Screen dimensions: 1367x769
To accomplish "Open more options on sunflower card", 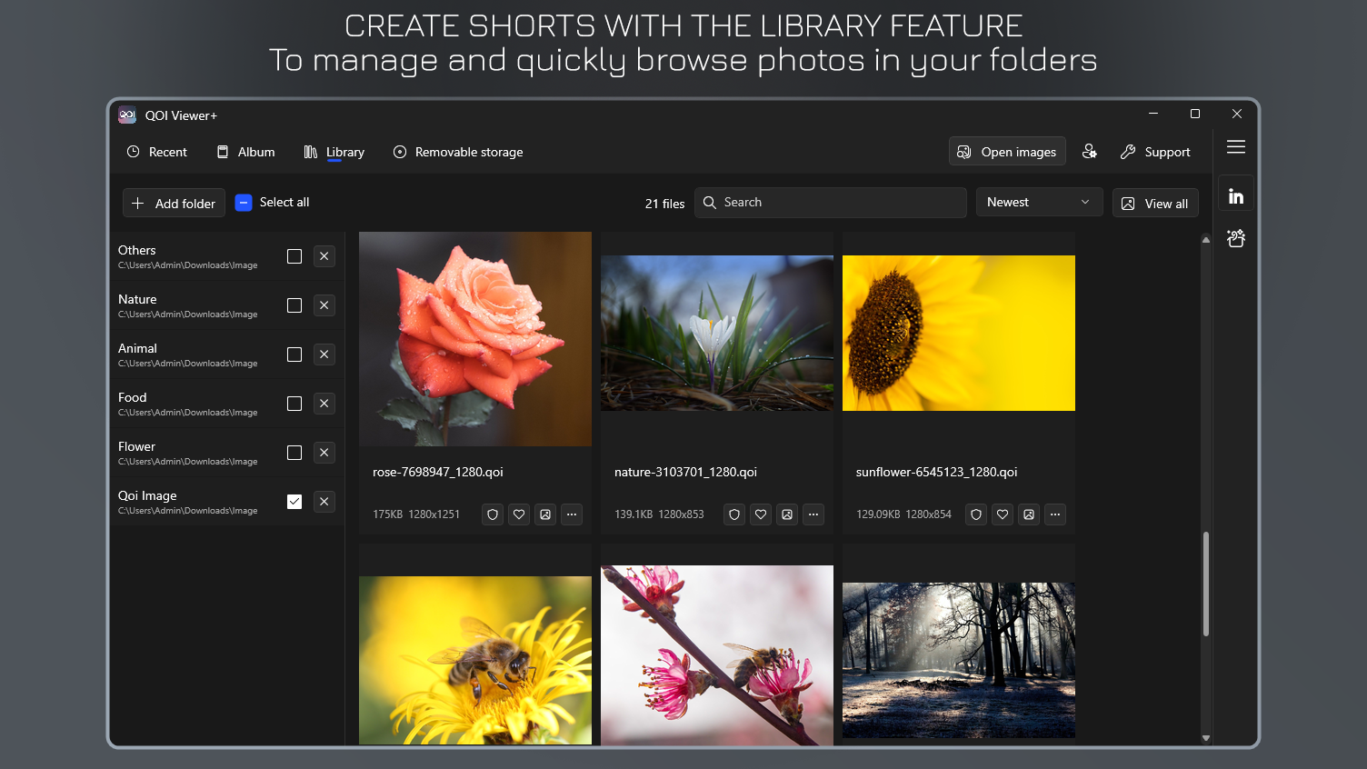I will coord(1055,514).
